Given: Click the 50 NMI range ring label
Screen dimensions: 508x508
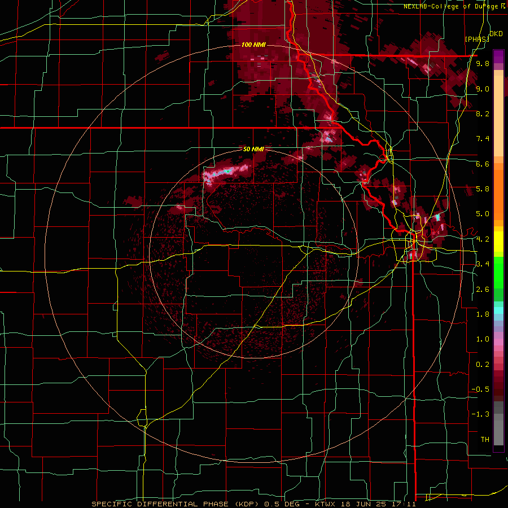Looking at the screenshot, I should pos(253,149).
